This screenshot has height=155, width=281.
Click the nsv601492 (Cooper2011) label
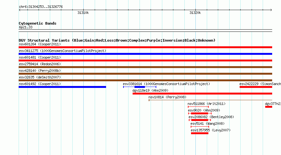(40, 84)
